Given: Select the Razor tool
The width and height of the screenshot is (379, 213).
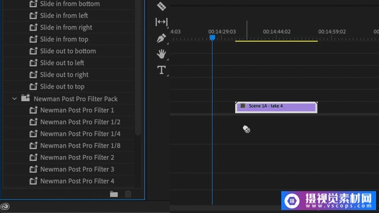Looking at the screenshot, I should (x=161, y=7).
